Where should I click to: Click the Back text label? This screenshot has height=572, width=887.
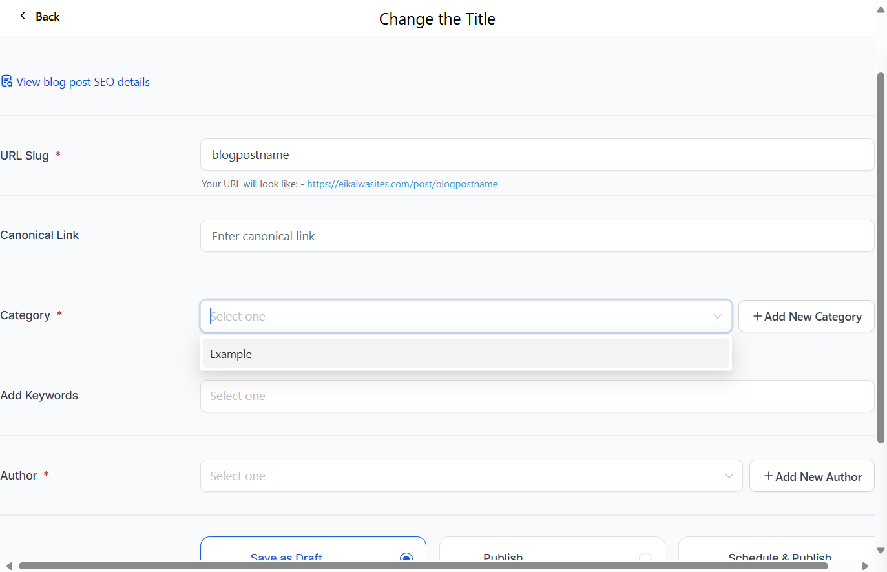47,17
